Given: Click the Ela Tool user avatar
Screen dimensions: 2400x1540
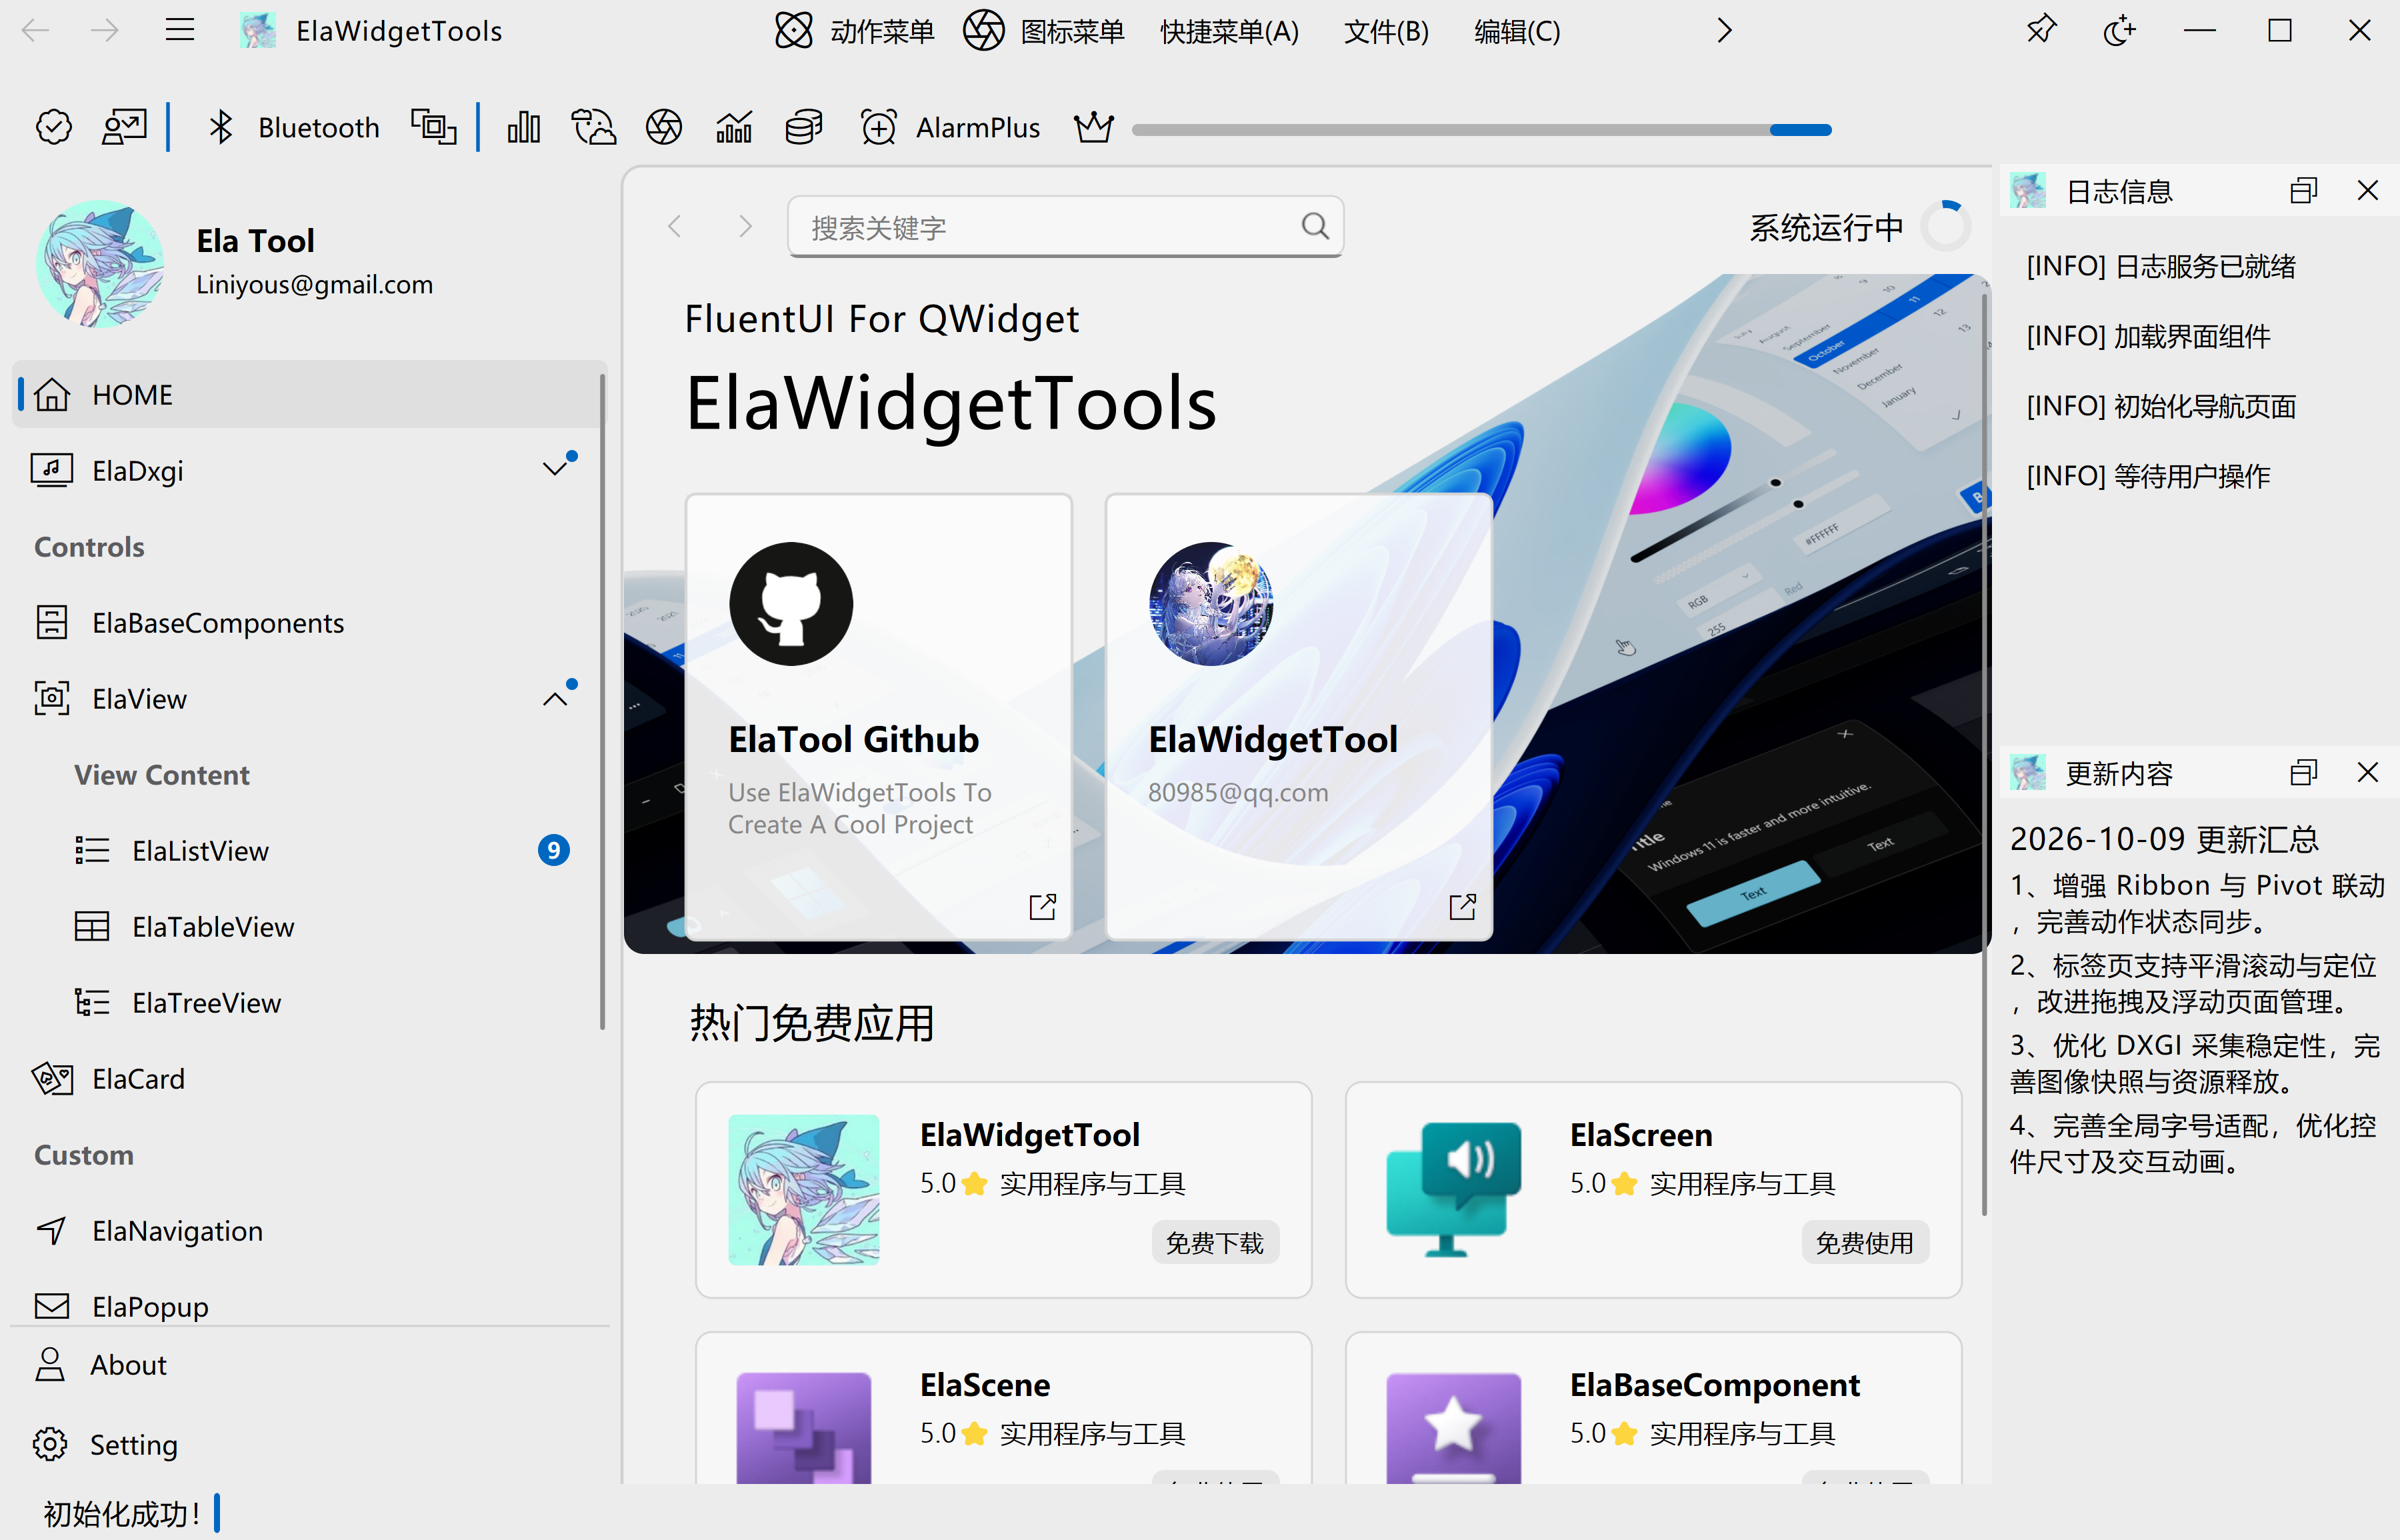Looking at the screenshot, I should (x=100, y=263).
